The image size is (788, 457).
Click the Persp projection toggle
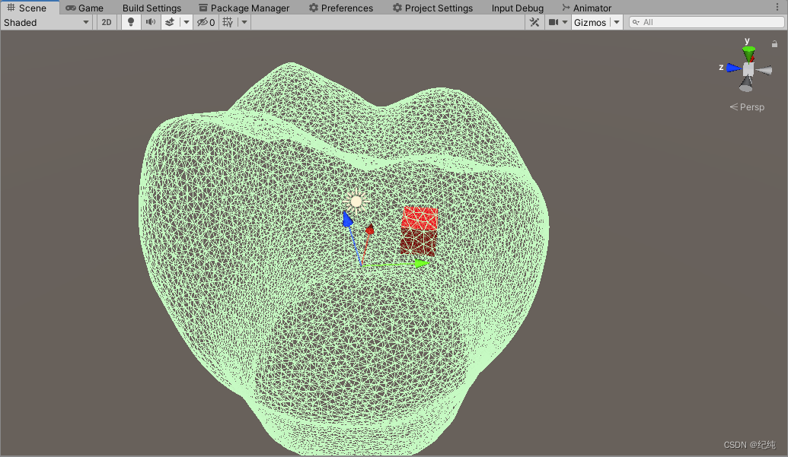tap(747, 106)
